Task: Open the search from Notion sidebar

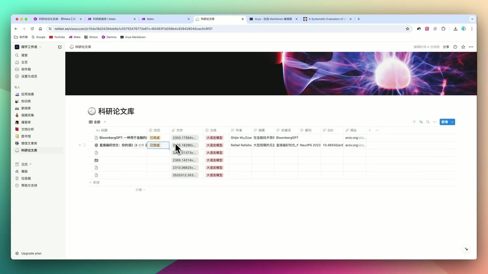Action: pyautogui.click(x=24, y=55)
